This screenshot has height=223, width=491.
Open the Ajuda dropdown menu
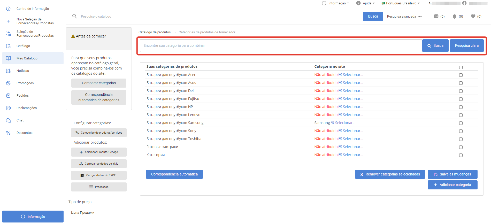coord(365,3)
